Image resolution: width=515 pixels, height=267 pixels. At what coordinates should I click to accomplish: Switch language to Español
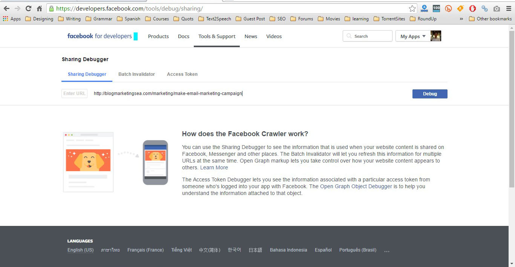323,250
